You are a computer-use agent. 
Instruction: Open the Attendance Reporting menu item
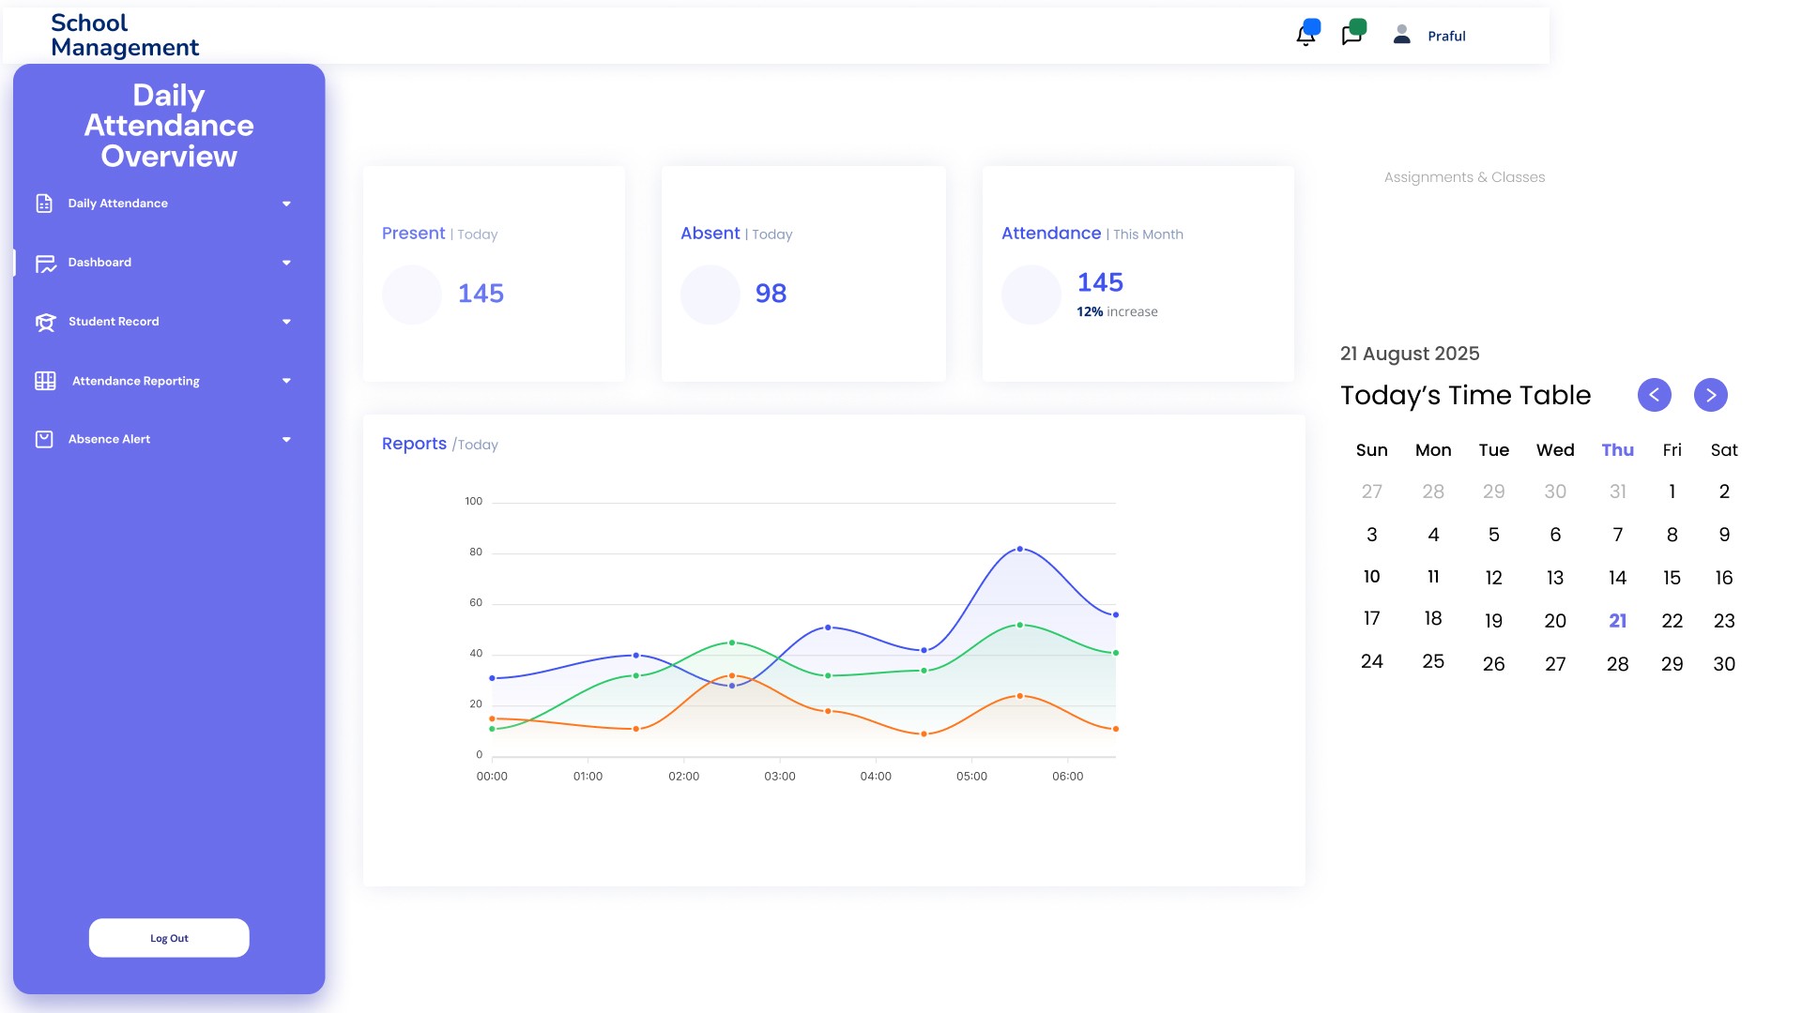[x=136, y=381]
